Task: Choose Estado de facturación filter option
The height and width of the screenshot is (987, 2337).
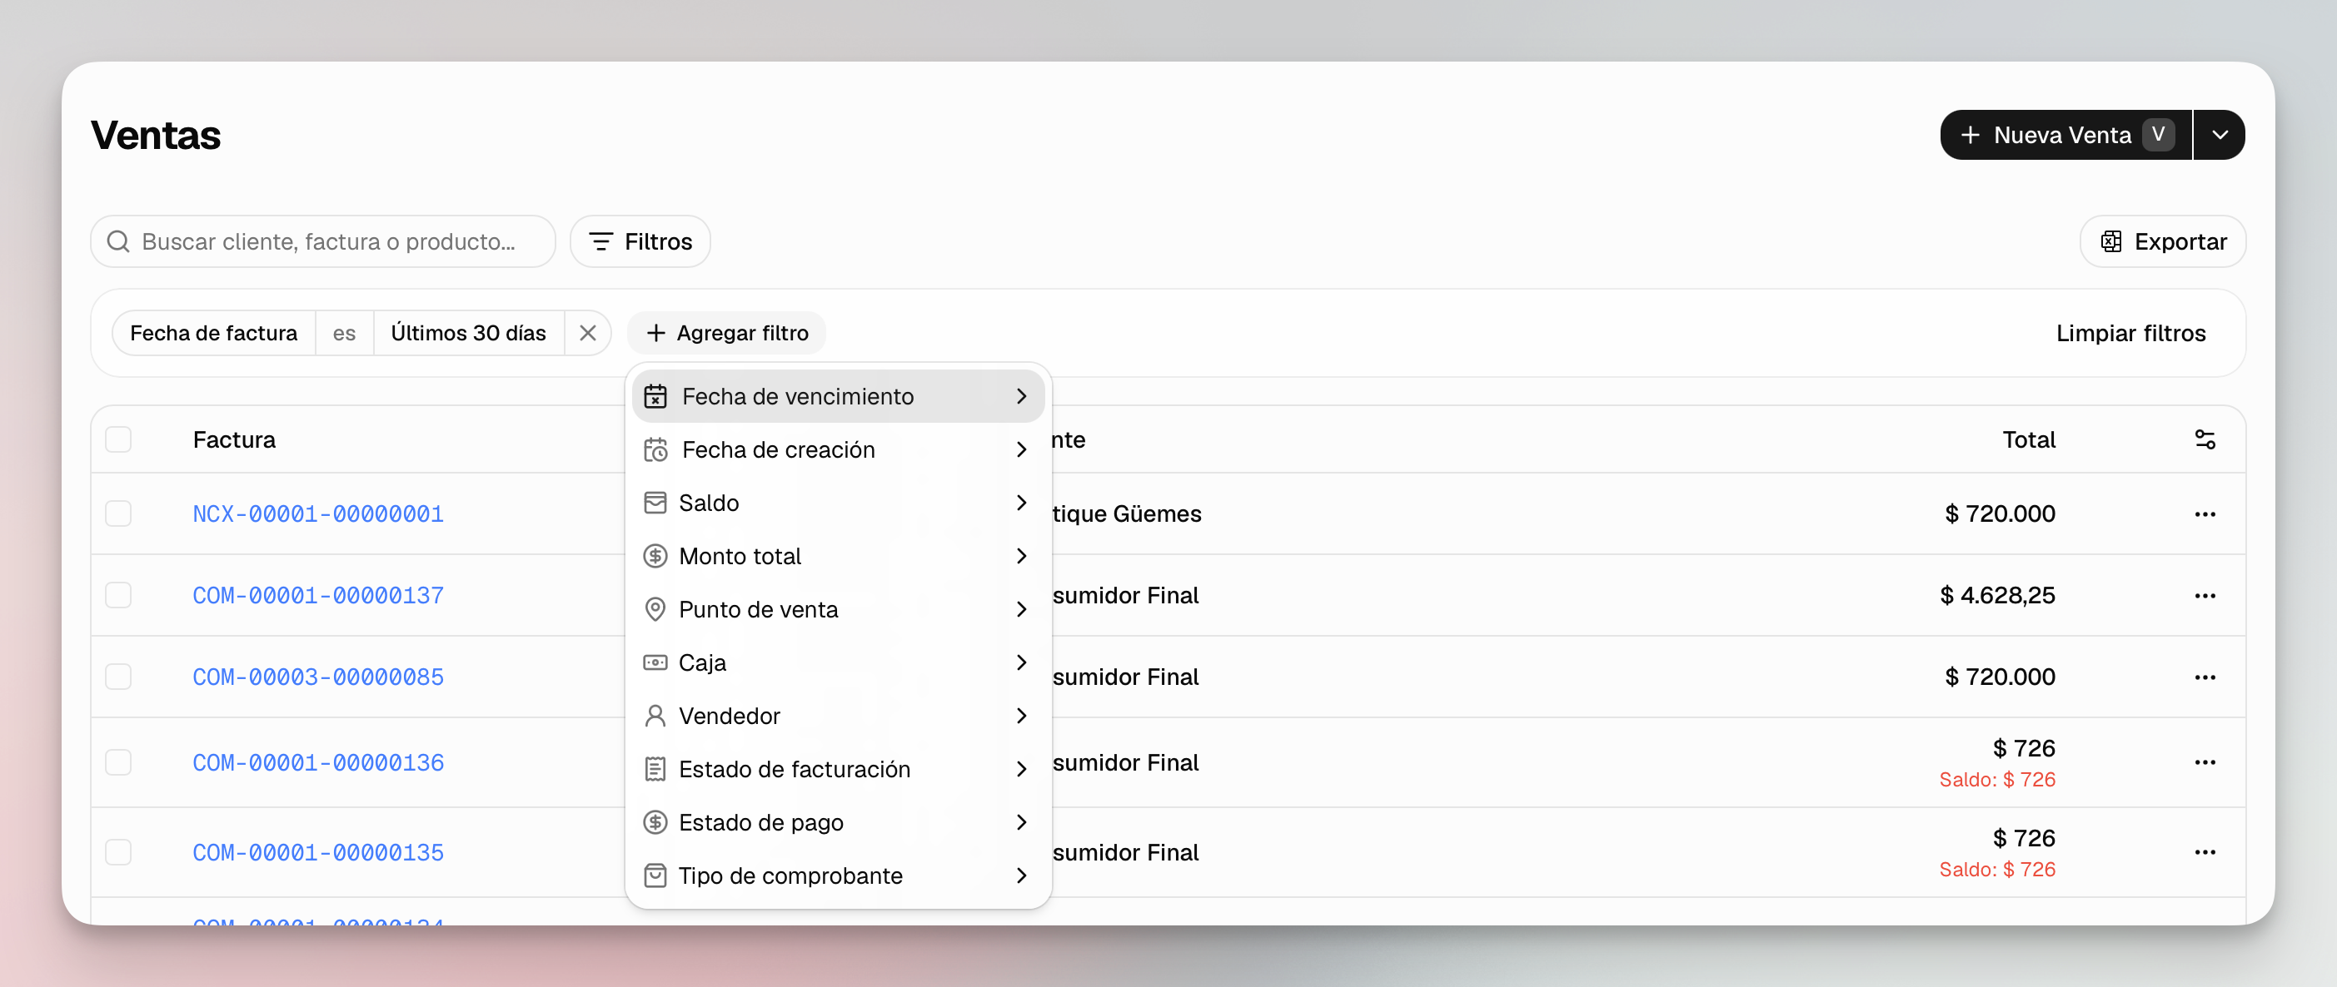Action: coord(838,770)
